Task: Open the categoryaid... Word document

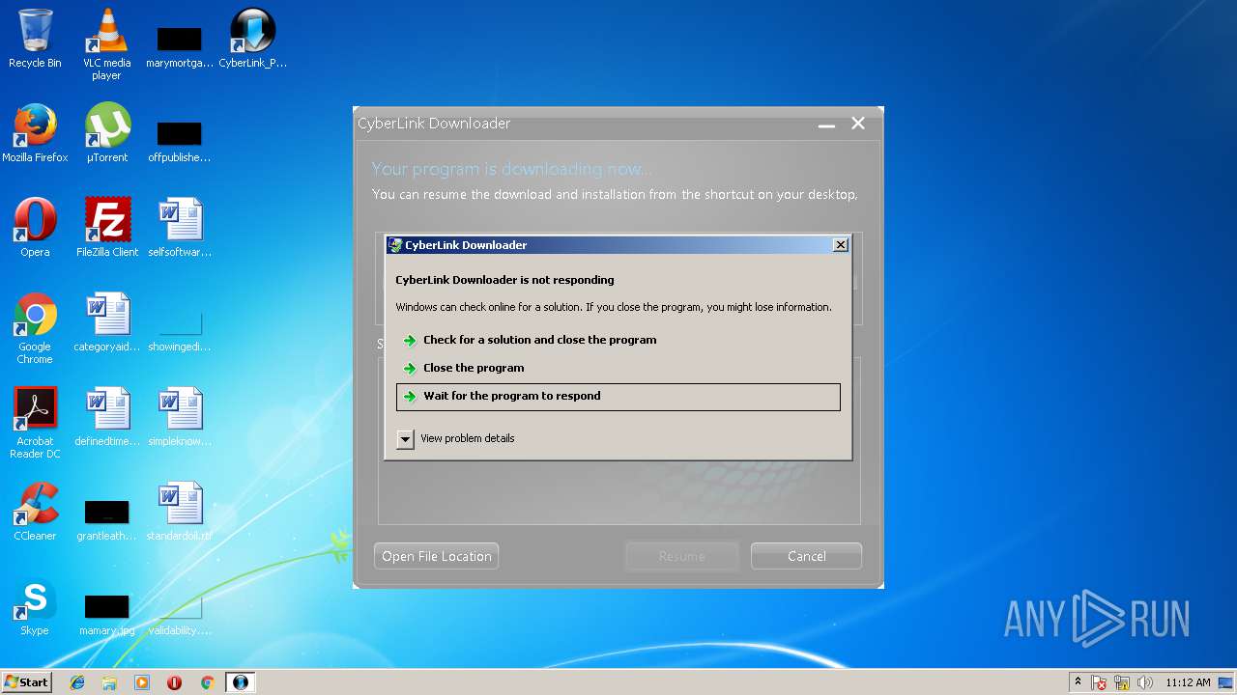Action: tap(106, 322)
